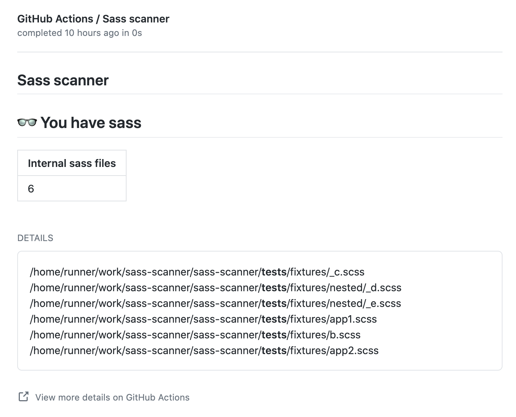Click the sass-scanner repository name in the title
Screen dimensions: 516x417
tap(136, 18)
